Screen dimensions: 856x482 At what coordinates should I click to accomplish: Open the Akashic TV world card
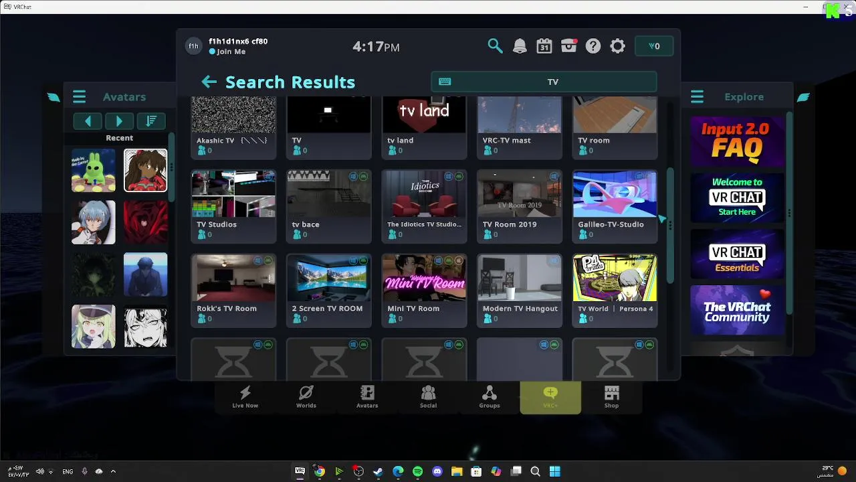233,127
